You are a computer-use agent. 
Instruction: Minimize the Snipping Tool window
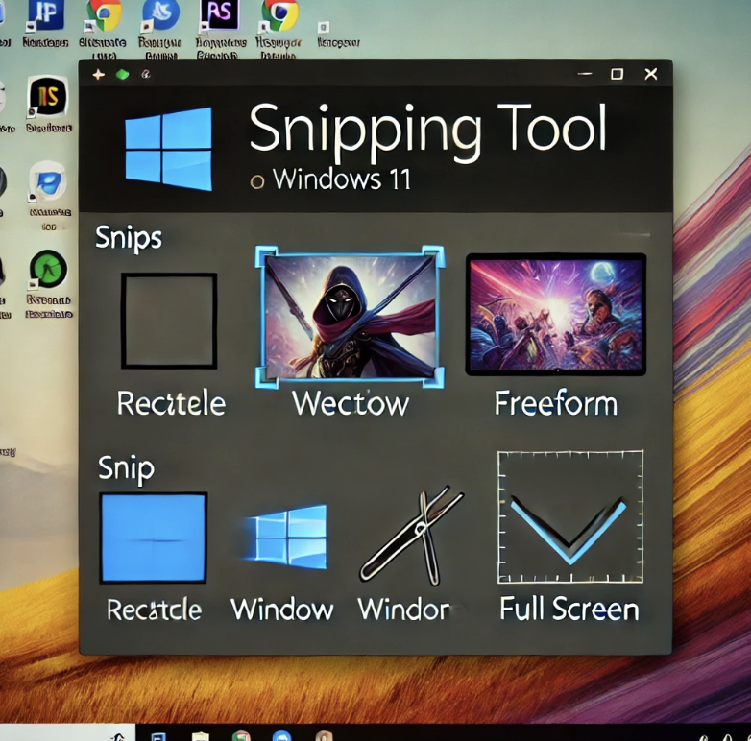pos(585,74)
